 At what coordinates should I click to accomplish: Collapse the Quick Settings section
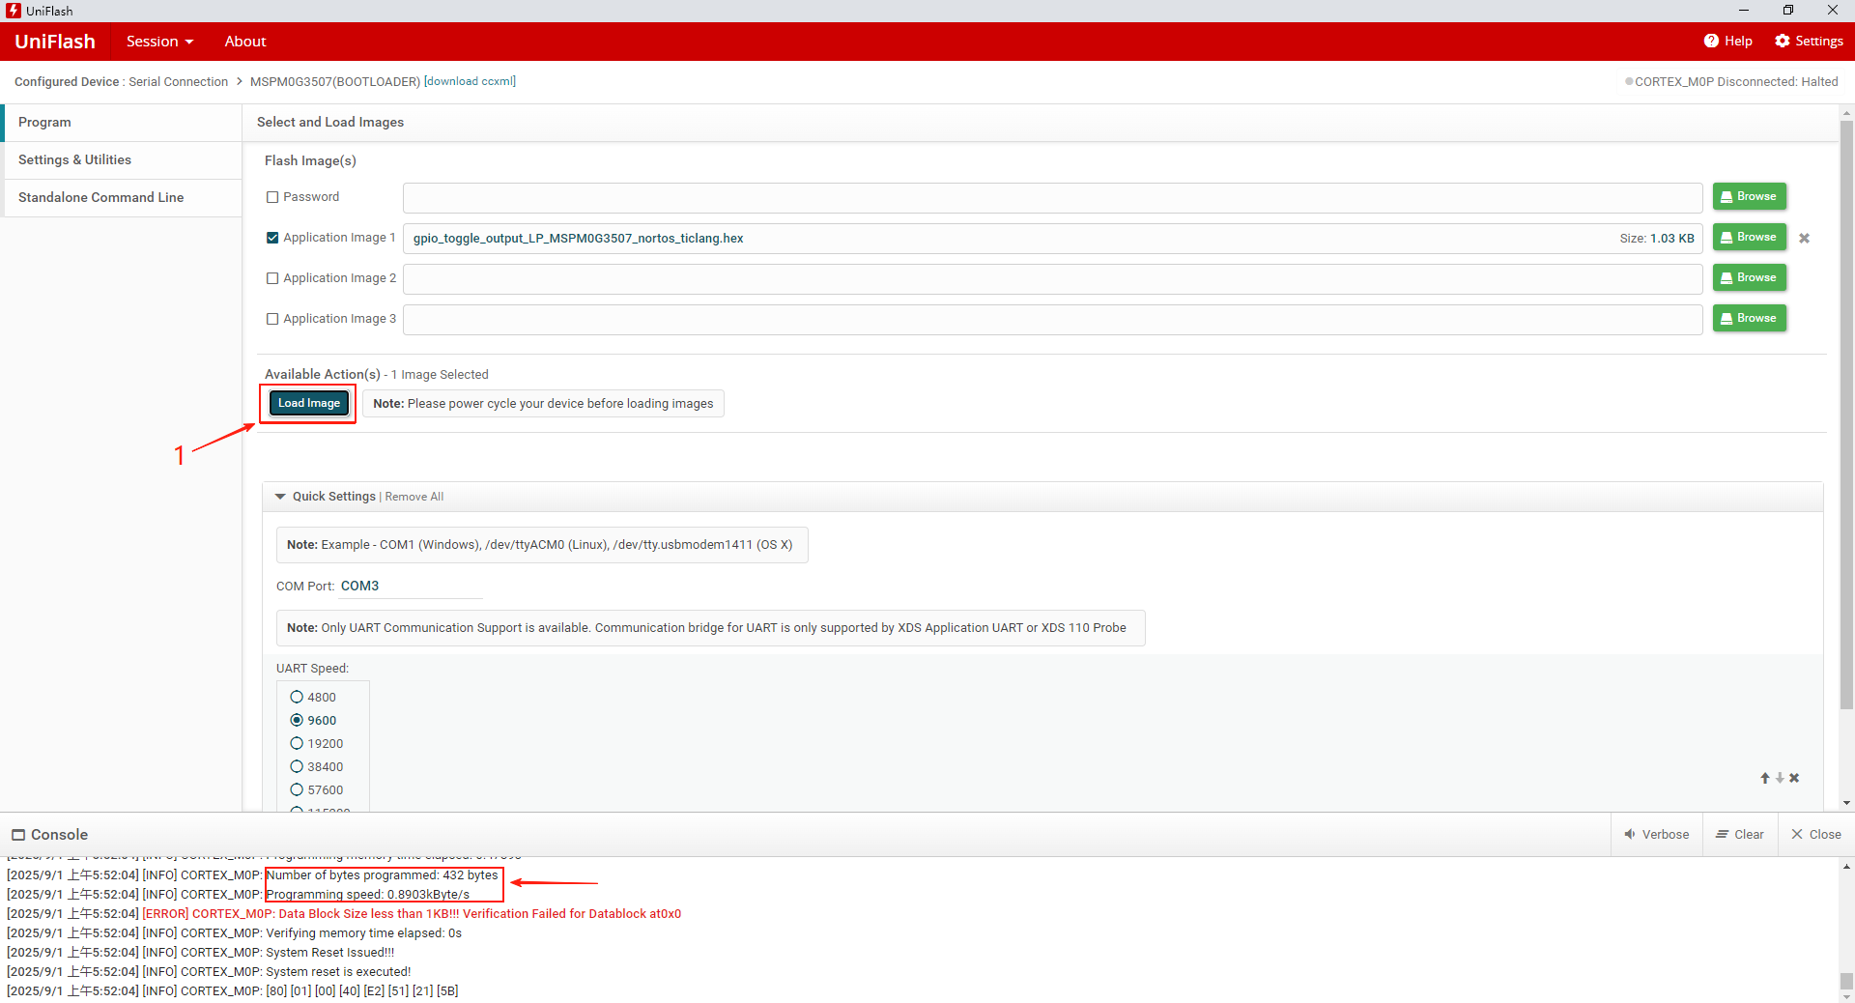coord(280,497)
